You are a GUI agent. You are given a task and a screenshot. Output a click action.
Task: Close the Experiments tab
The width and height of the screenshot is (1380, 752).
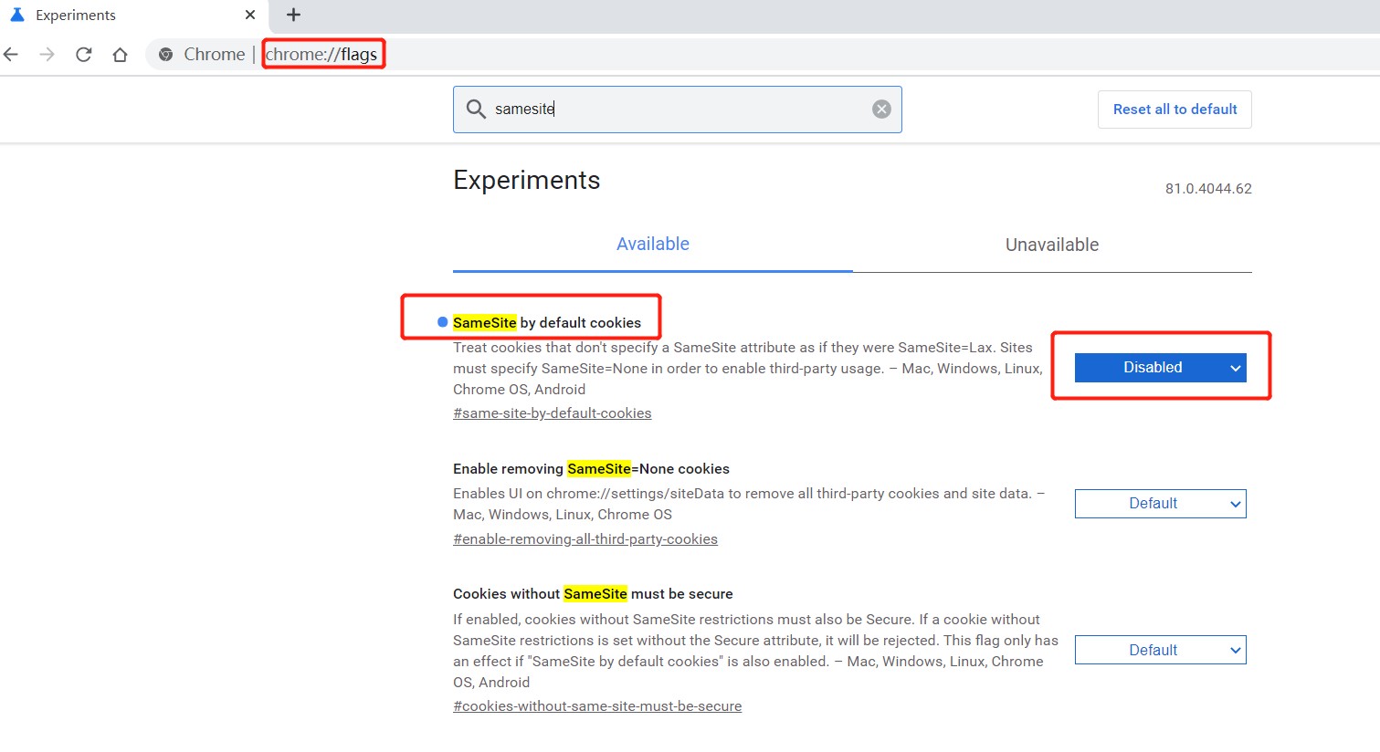[250, 15]
